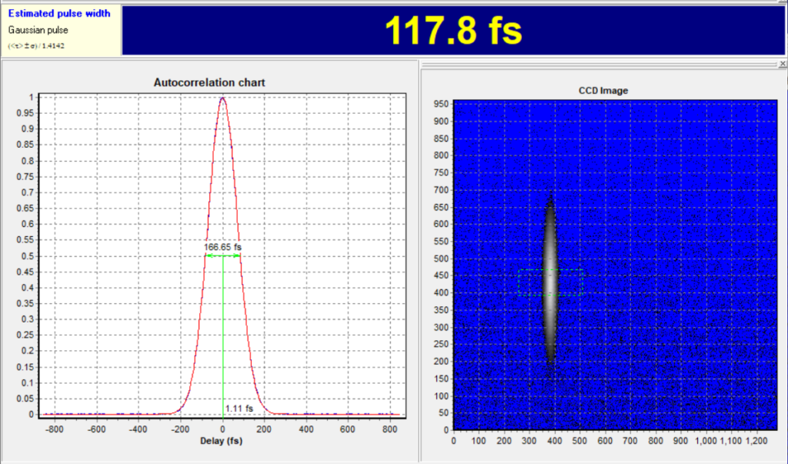The height and width of the screenshot is (464, 788).
Task: Click the 0.5 autocorrelation y-axis tick label
Action: [28, 256]
